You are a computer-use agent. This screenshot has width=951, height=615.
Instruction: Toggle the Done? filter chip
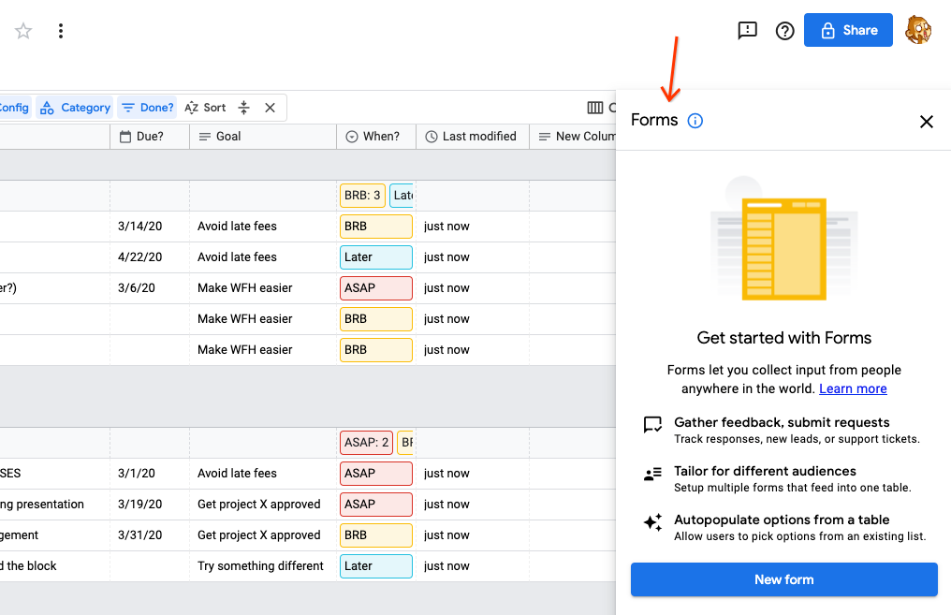pos(147,108)
